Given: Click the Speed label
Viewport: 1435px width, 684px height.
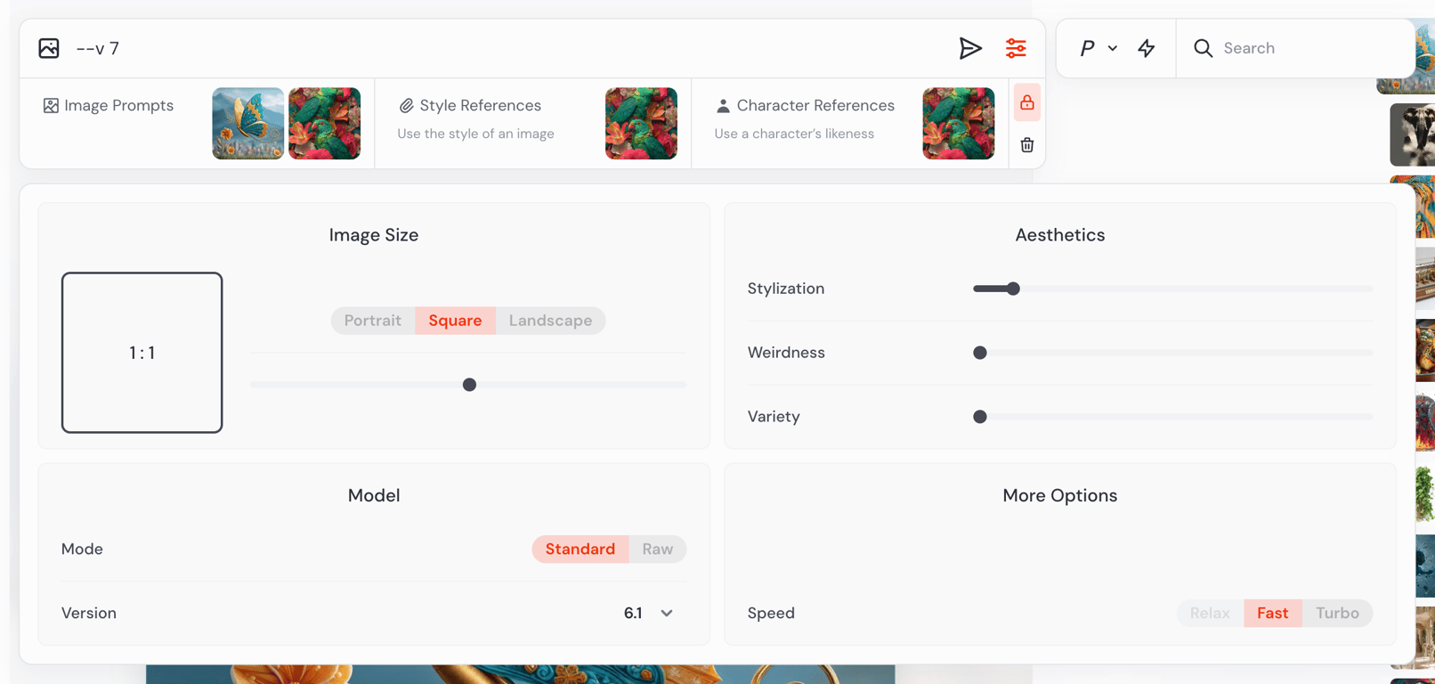Looking at the screenshot, I should click(771, 613).
